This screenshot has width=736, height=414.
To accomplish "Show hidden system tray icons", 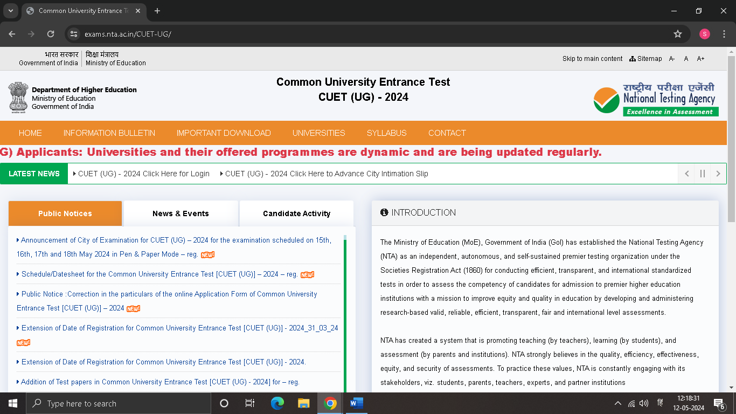I will pyautogui.click(x=618, y=403).
